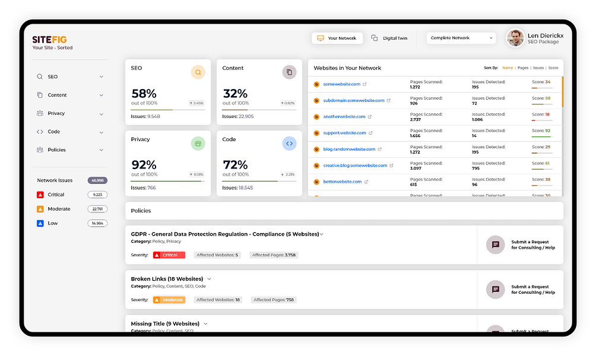596x356 pixels.
Task: Open the Complete Network dropdown
Action: (x=461, y=38)
